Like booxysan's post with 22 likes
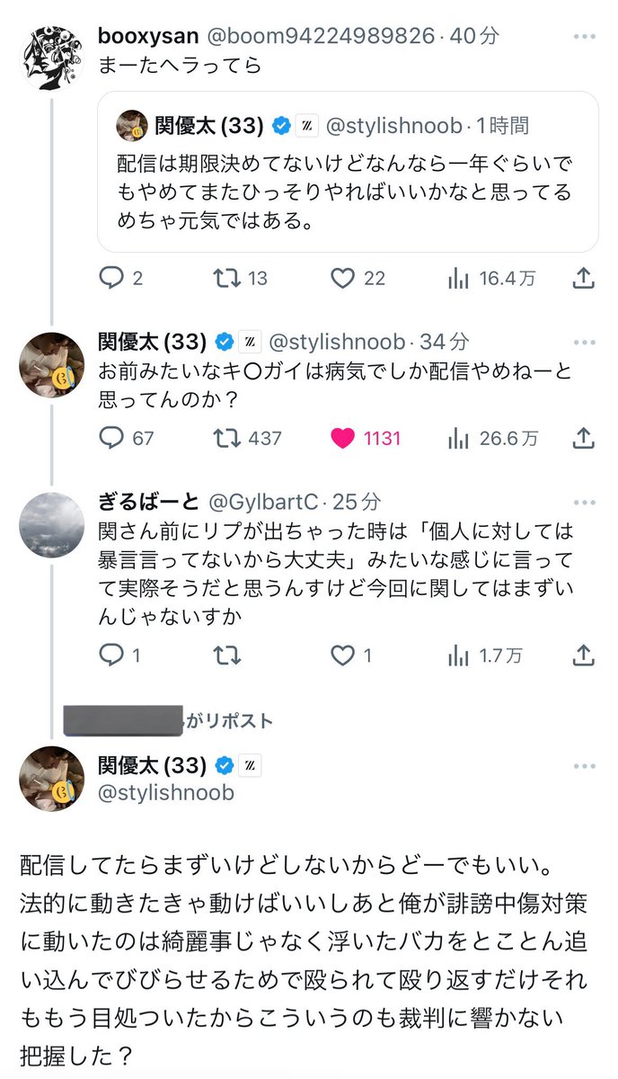 coord(343,279)
